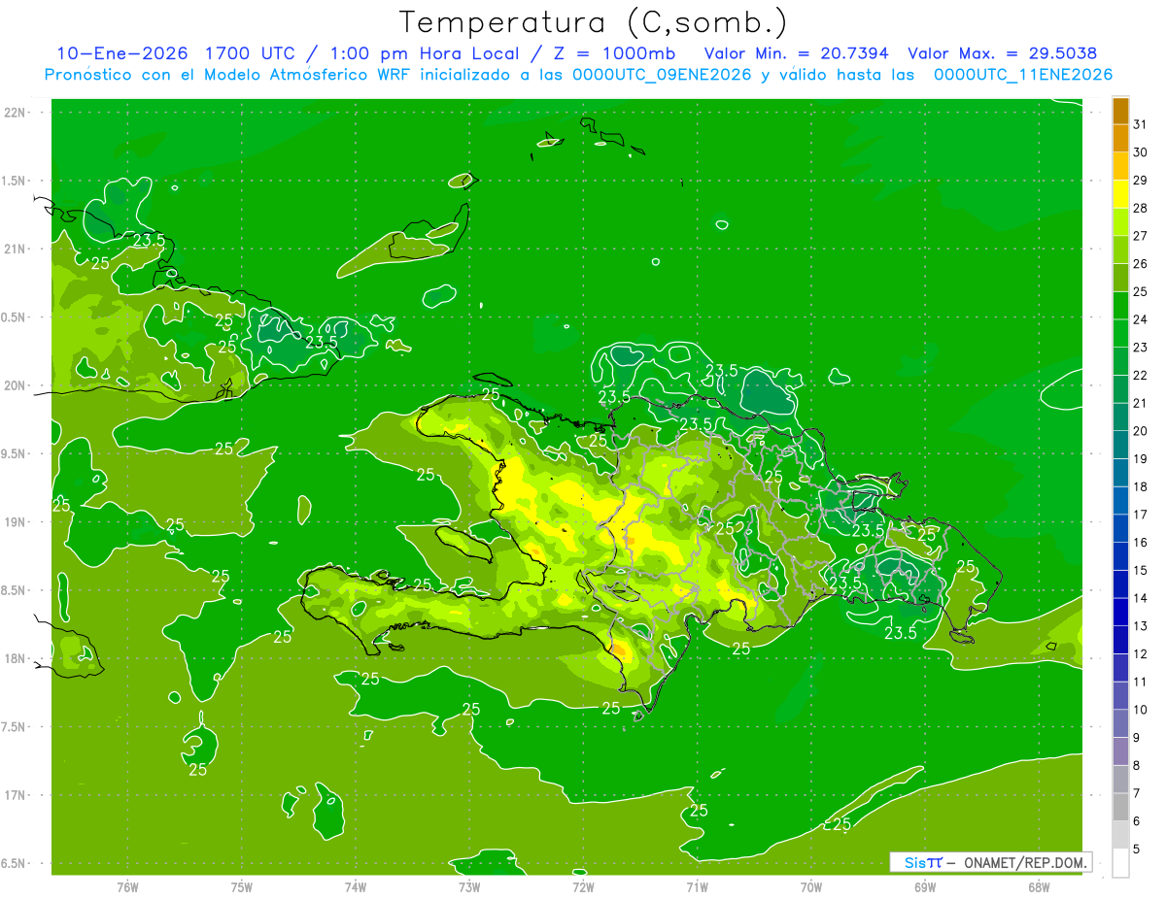The width and height of the screenshot is (1166, 900).
Task: Click the "21N" latitude axis label
Action: pyautogui.click(x=14, y=249)
